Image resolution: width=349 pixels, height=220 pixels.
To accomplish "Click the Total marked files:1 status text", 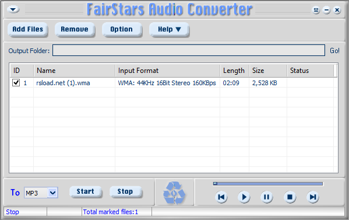I will point(110,212).
